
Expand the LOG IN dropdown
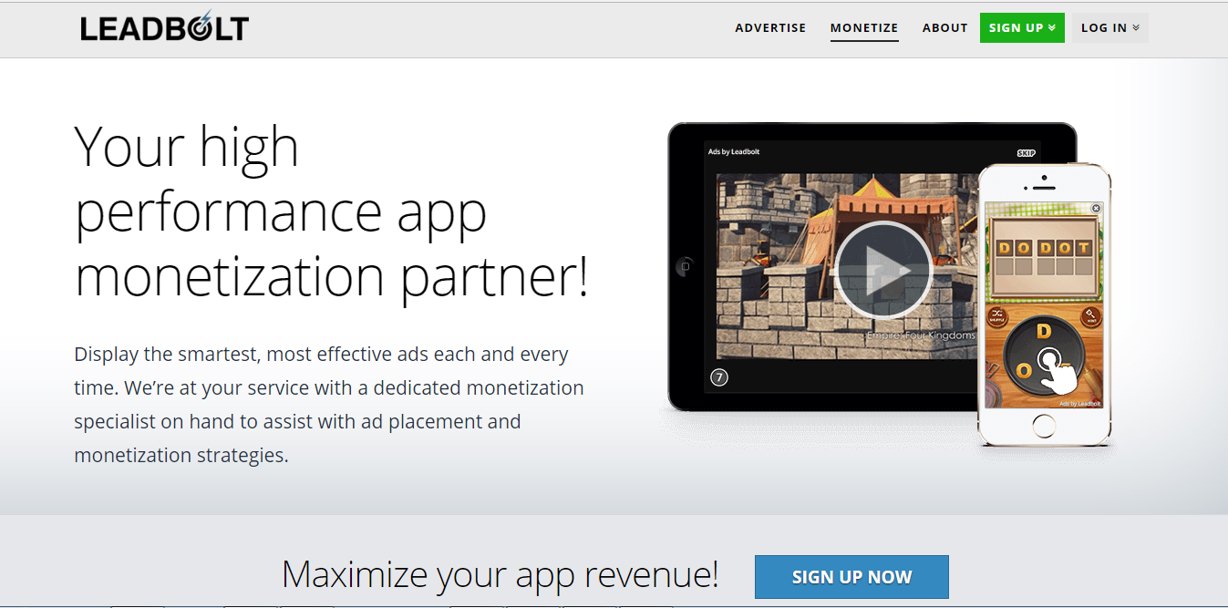1110,27
